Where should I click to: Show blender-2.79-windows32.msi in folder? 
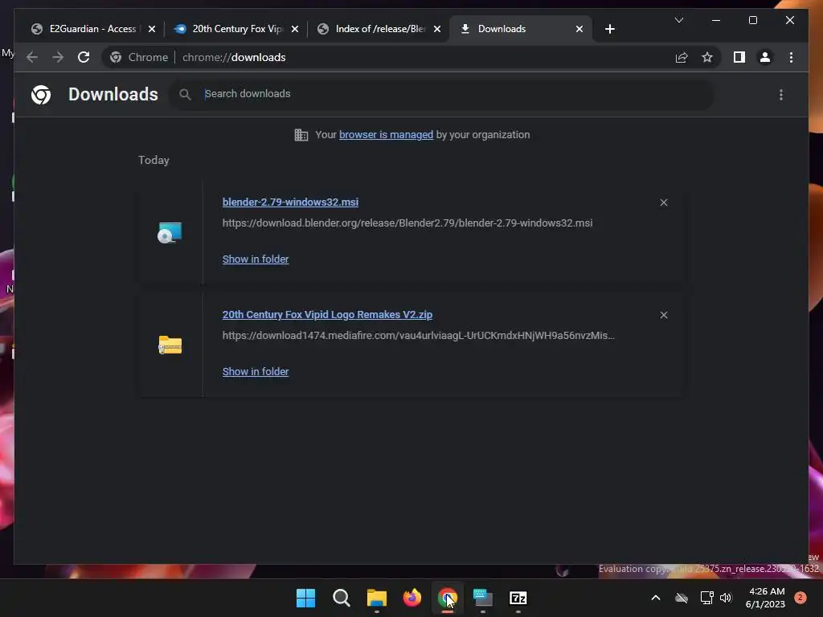256,259
